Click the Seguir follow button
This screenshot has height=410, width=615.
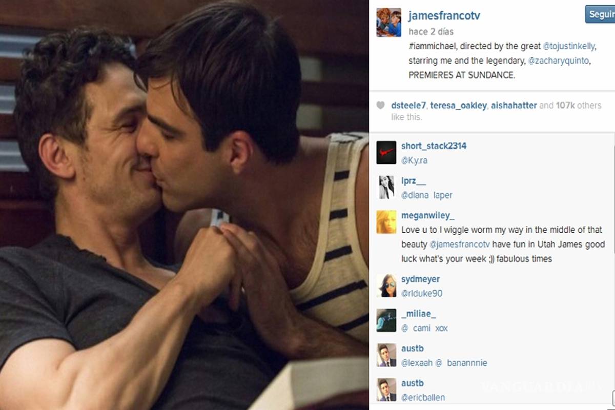click(x=600, y=14)
